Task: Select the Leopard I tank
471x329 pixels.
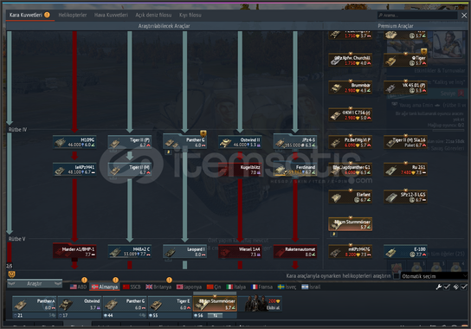Action: click(x=184, y=251)
